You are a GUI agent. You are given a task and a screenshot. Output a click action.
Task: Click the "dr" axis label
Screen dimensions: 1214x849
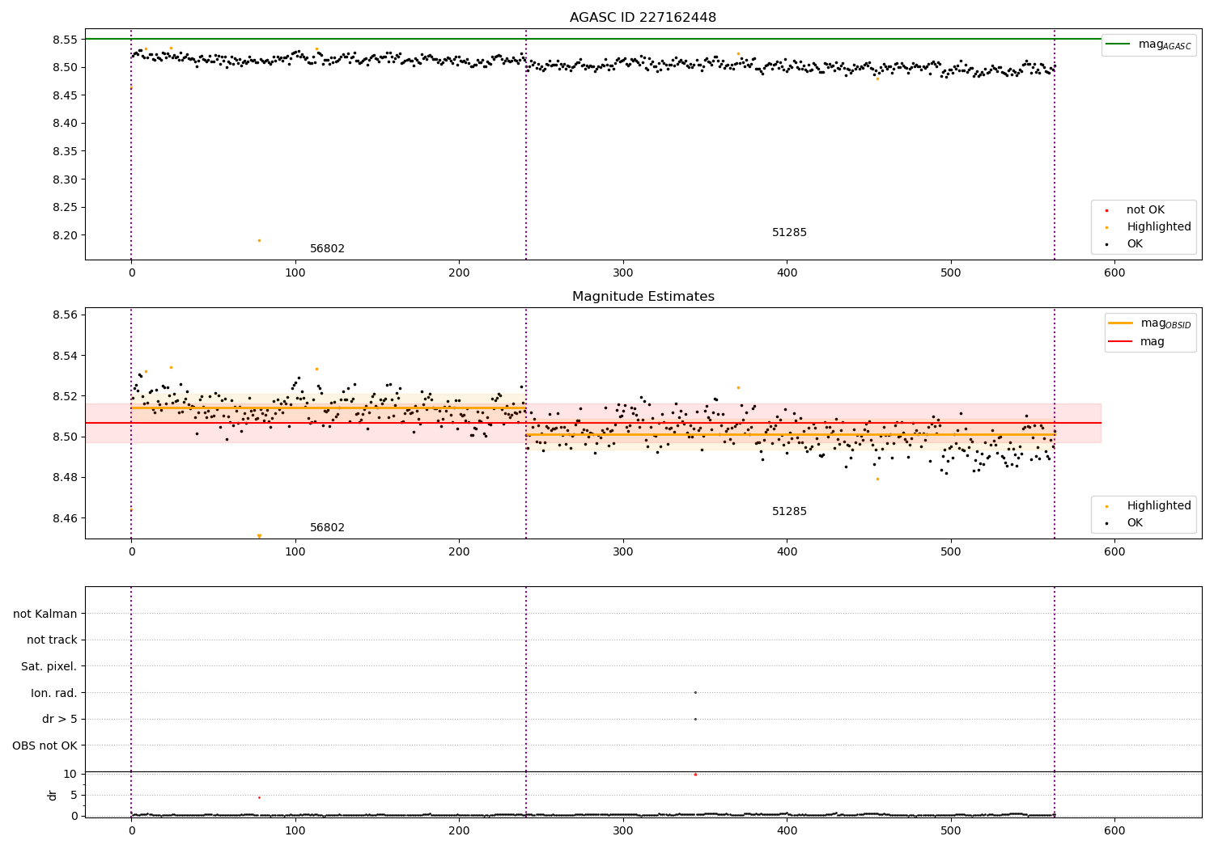point(53,795)
